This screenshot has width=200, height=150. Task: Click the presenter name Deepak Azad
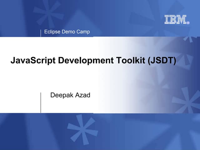[70, 95]
